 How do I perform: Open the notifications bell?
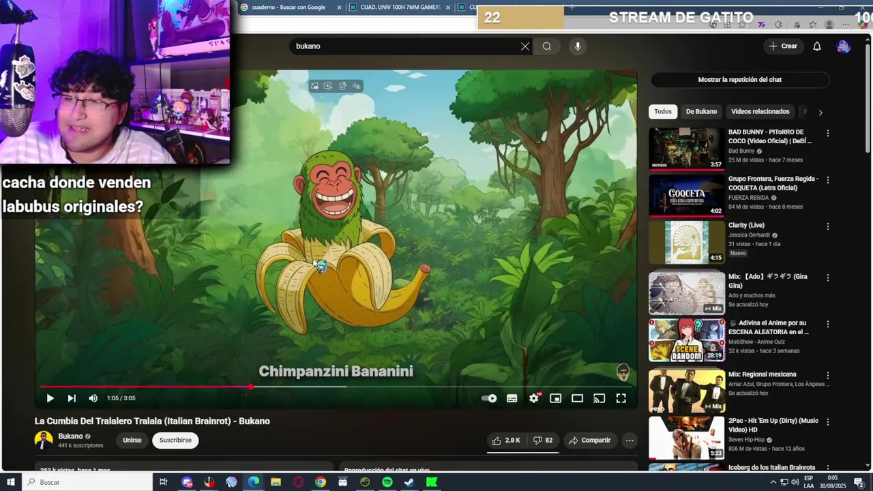[x=817, y=46]
